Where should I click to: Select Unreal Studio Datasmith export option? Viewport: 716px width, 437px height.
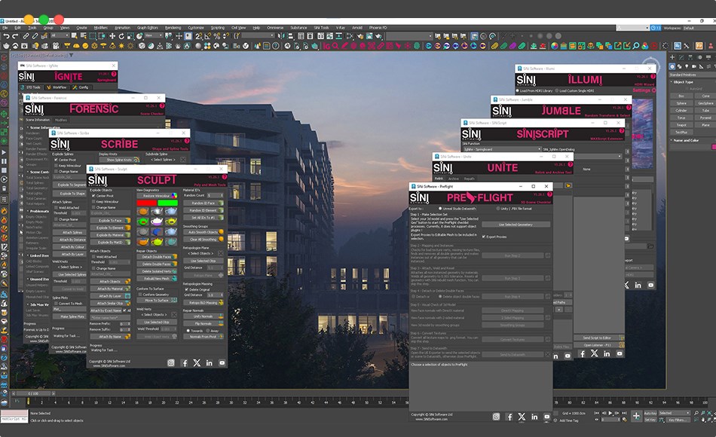point(440,209)
